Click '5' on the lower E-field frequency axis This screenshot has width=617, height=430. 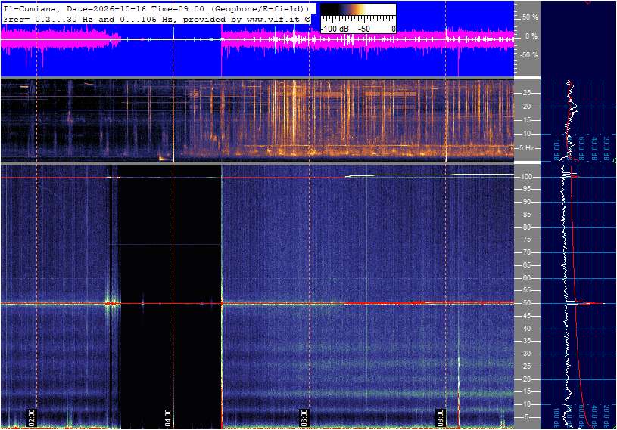528,417
